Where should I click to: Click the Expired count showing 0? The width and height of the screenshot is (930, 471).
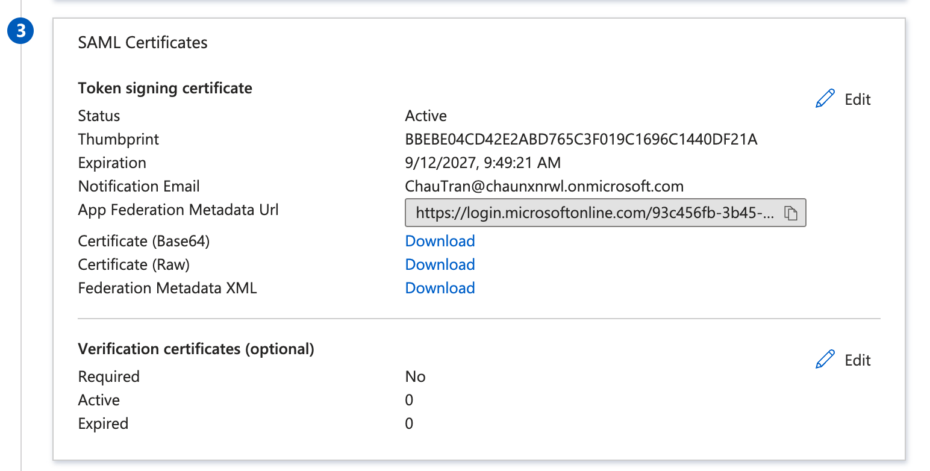coord(409,423)
